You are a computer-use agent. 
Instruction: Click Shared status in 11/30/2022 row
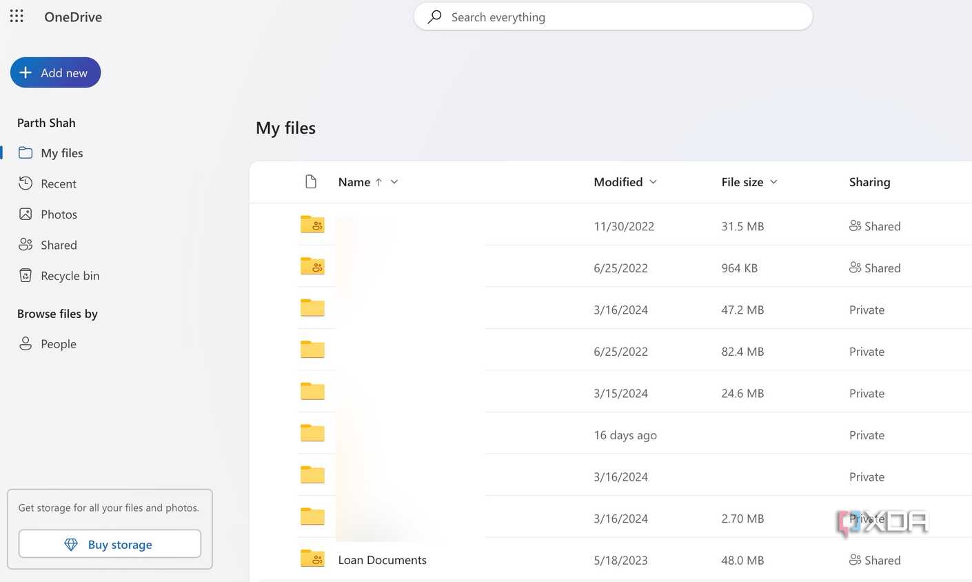tap(882, 226)
